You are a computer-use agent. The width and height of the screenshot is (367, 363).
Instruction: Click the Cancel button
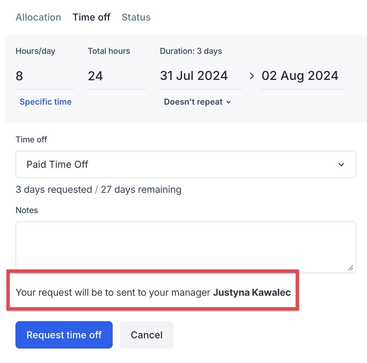[x=146, y=335]
